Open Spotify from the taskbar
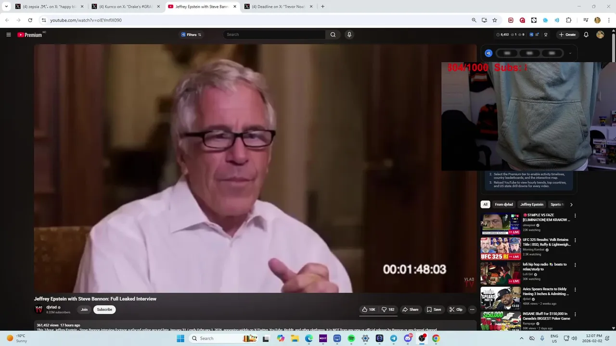616x346 pixels. 351,338
